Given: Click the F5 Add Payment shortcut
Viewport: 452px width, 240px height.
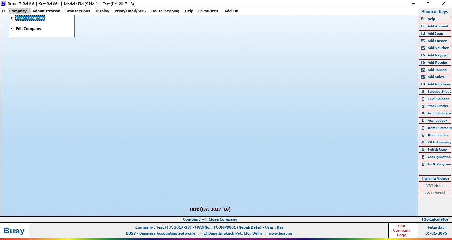Looking at the screenshot, I should click(x=435, y=55).
